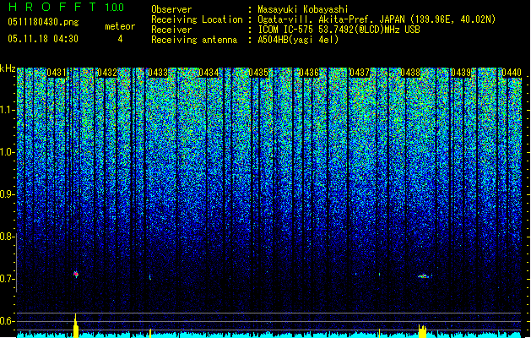Click the date stamp 05.11.18 04:30

[x=43, y=39]
